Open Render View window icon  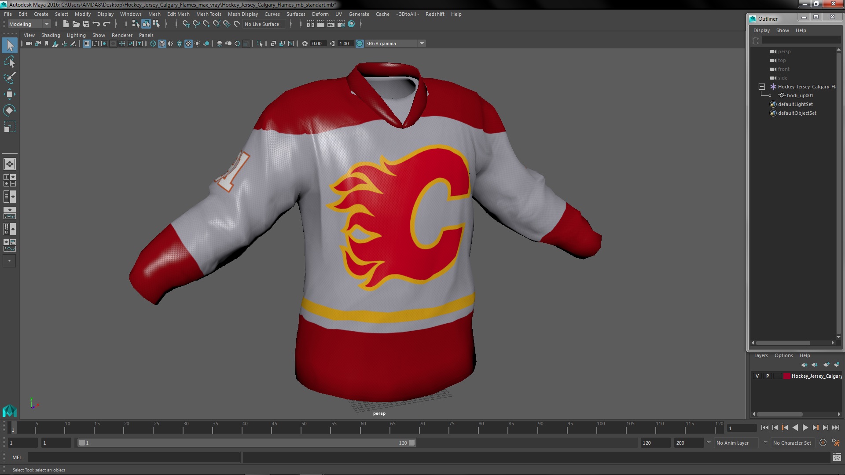tap(311, 24)
